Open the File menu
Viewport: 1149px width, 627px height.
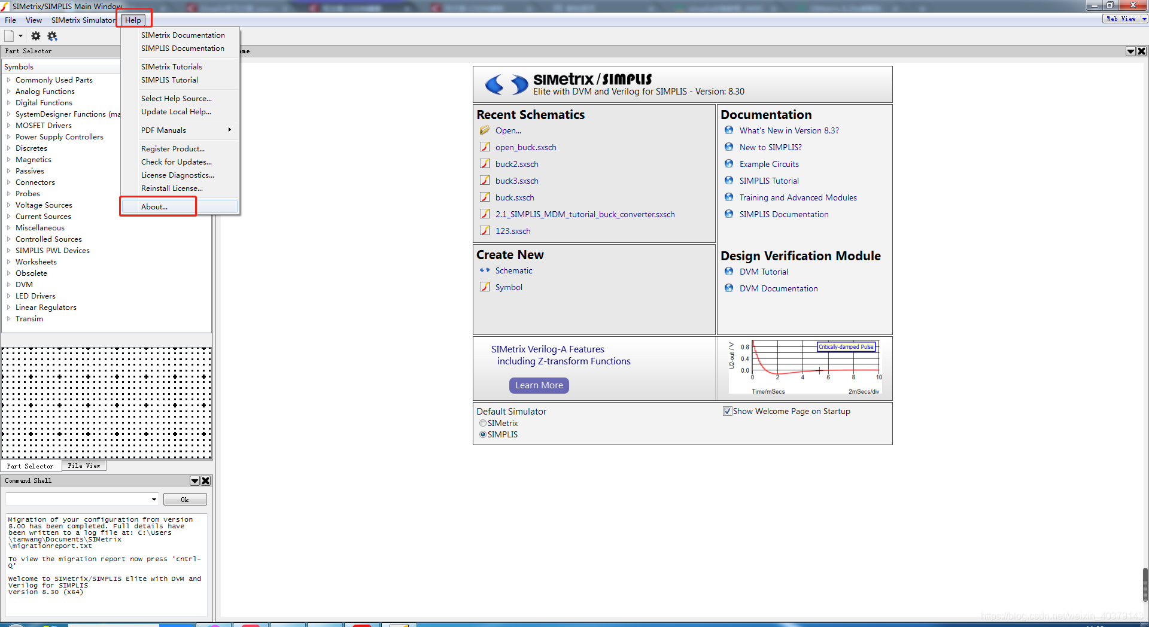pos(11,20)
